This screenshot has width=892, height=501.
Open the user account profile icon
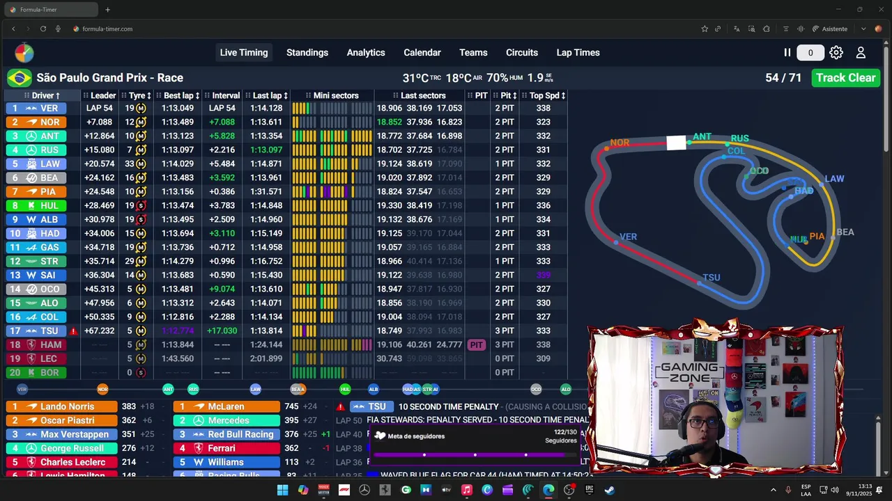pos(861,52)
